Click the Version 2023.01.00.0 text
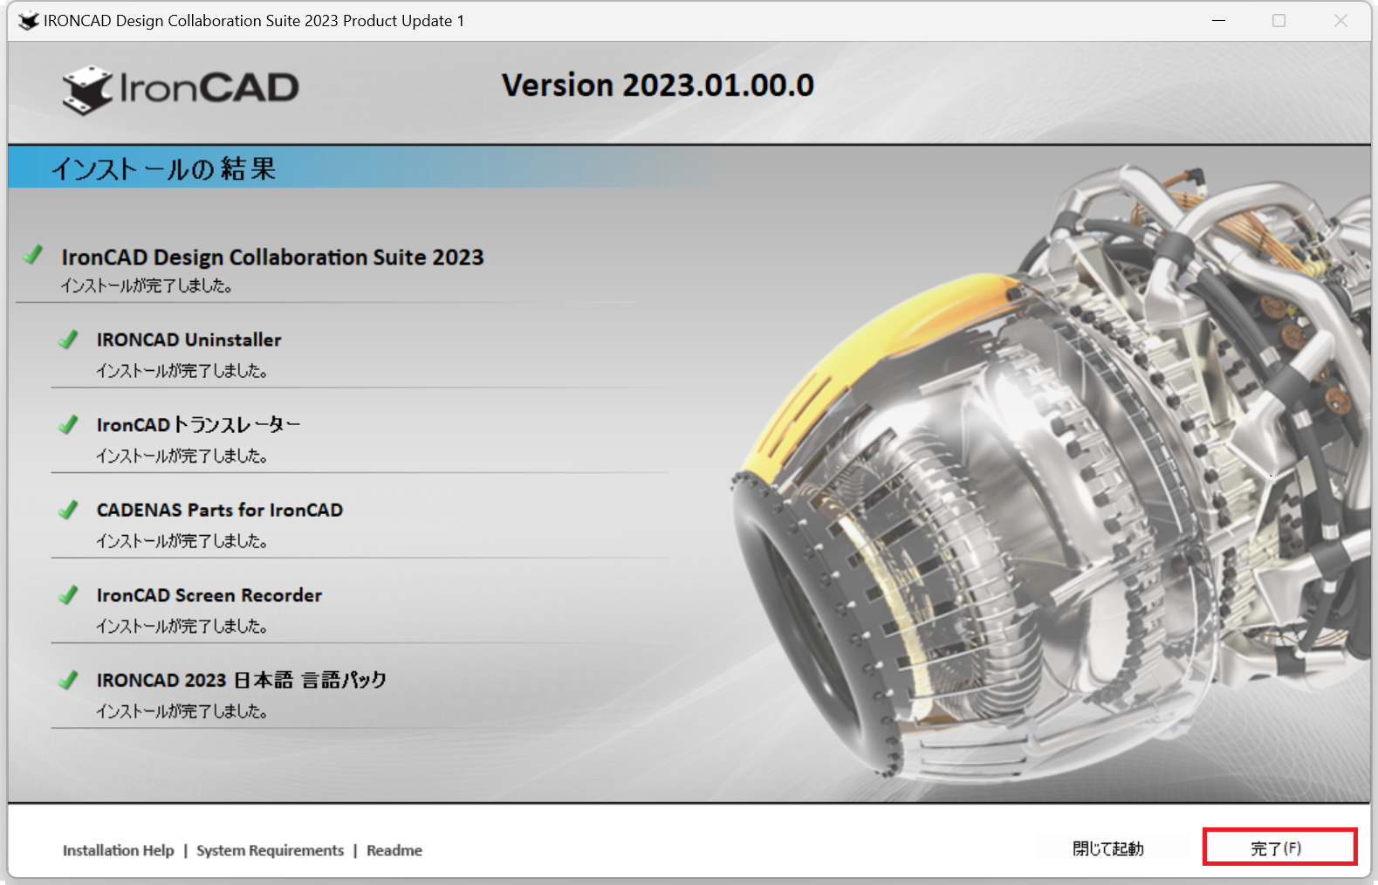The image size is (1378, 885). tap(657, 86)
